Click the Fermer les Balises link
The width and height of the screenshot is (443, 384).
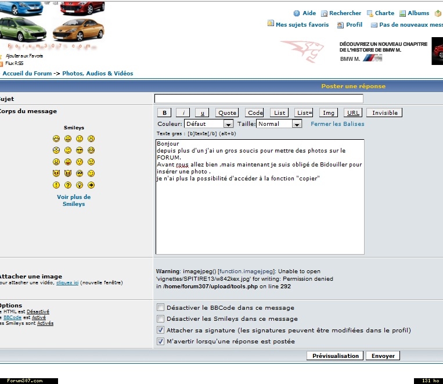pyautogui.click(x=337, y=124)
